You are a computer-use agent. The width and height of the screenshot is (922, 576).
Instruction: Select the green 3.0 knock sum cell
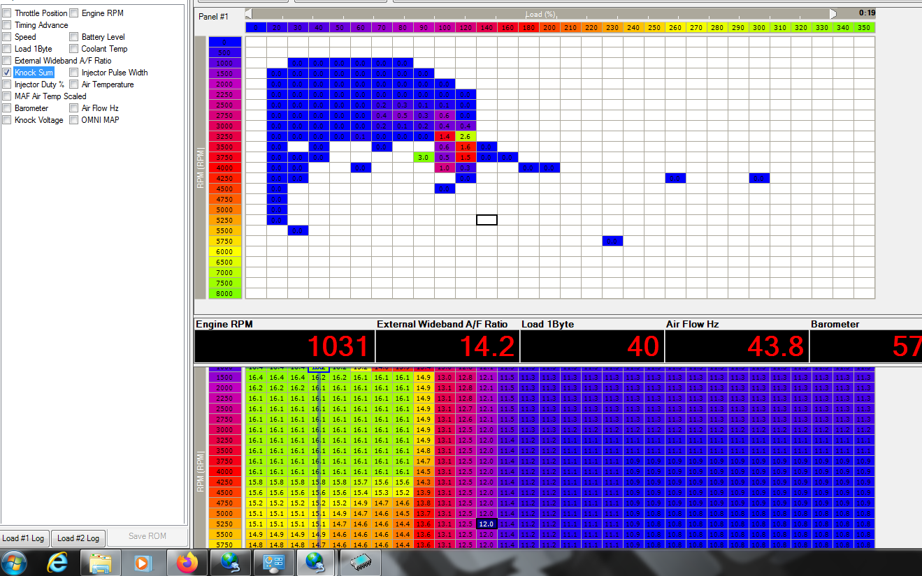tap(424, 157)
